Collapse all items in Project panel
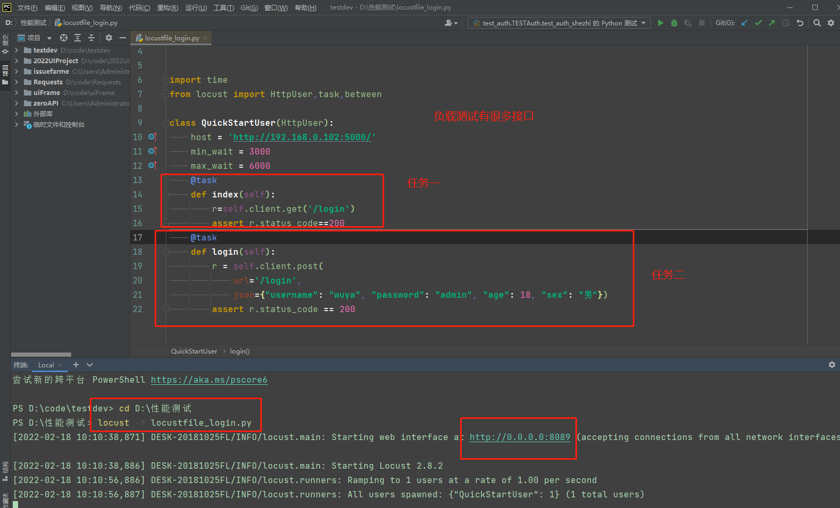The height and width of the screenshot is (508, 840). coord(91,38)
